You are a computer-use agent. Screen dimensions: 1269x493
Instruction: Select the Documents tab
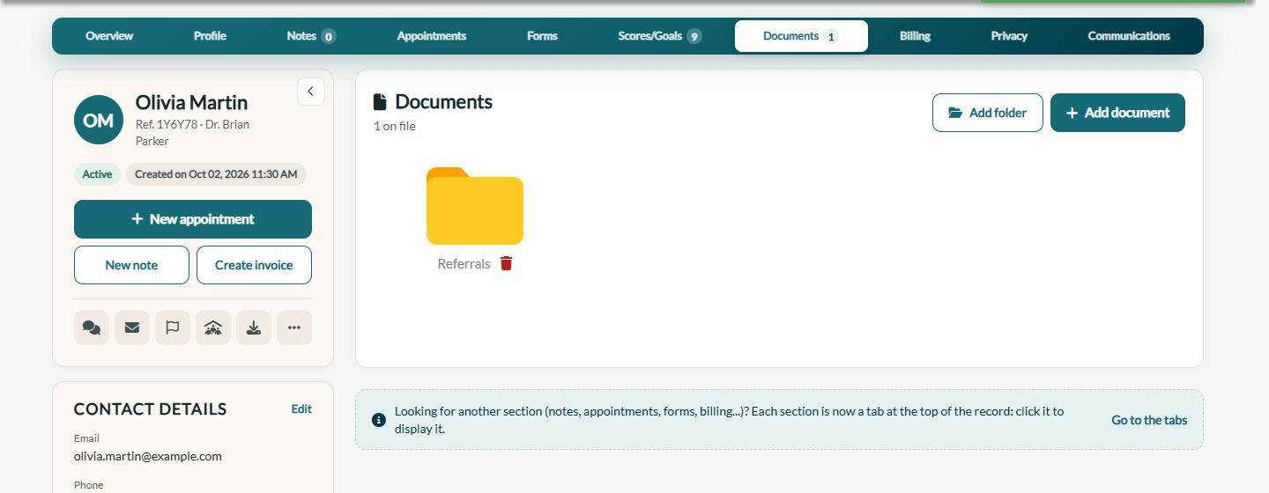tap(801, 36)
